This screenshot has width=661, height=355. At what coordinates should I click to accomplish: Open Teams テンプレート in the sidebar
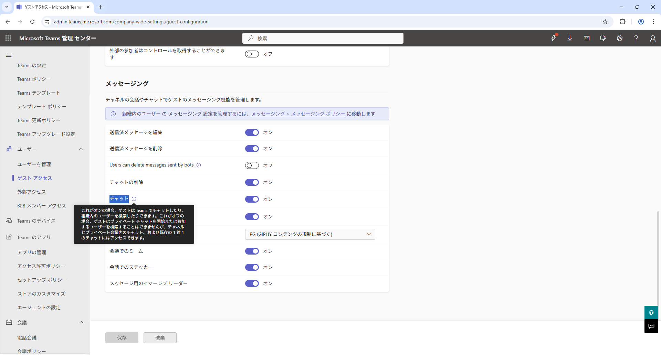pyautogui.click(x=39, y=93)
